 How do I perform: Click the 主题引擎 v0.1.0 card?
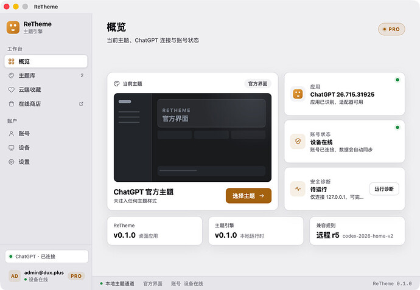click(x=256, y=231)
